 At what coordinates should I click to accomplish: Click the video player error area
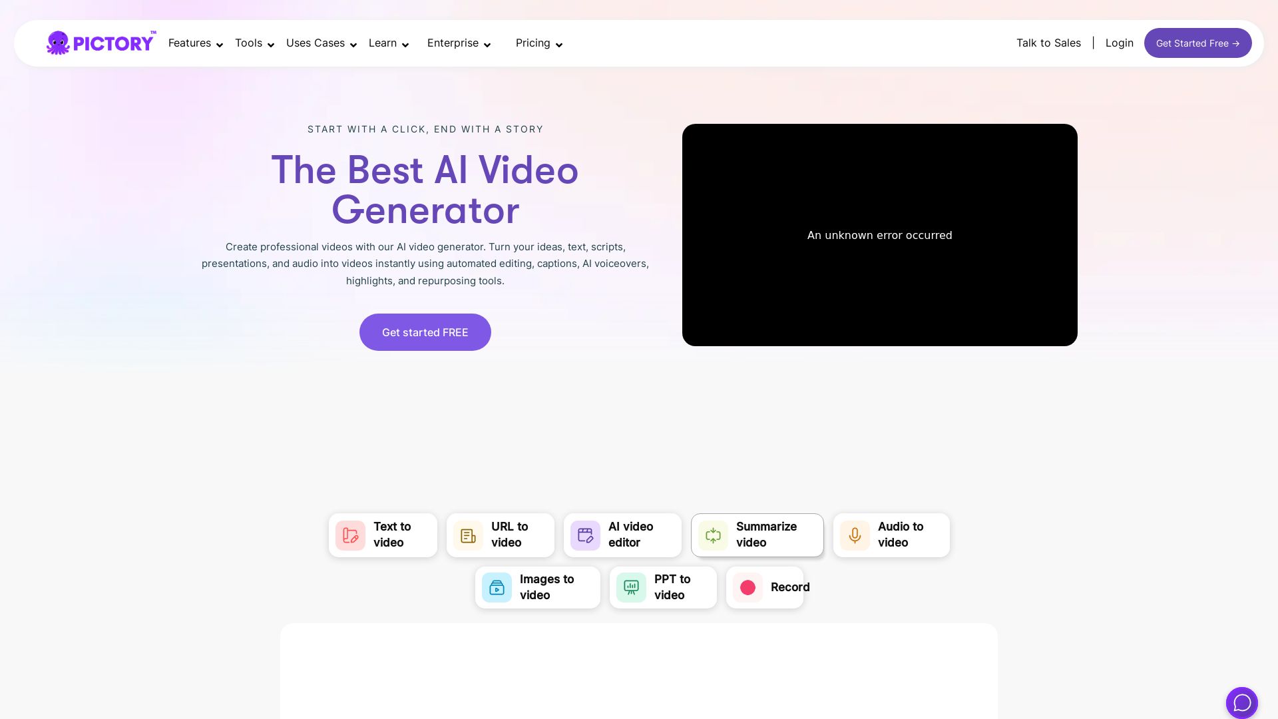coord(879,235)
